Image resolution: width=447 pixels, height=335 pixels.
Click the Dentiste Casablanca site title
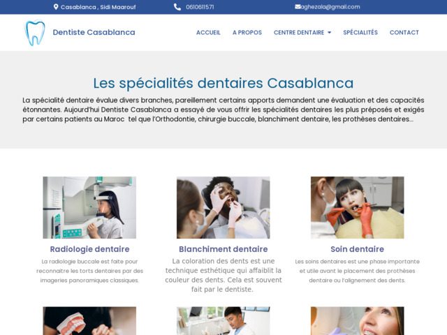(94, 32)
